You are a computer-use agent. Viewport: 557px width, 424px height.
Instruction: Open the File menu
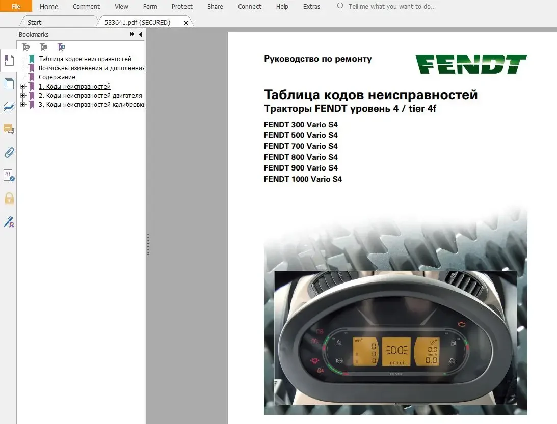[16, 7]
